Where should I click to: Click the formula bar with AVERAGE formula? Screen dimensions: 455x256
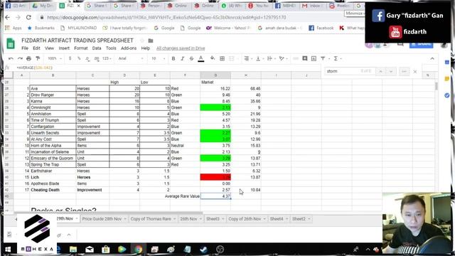pyautogui.click(x=168, y=68)
